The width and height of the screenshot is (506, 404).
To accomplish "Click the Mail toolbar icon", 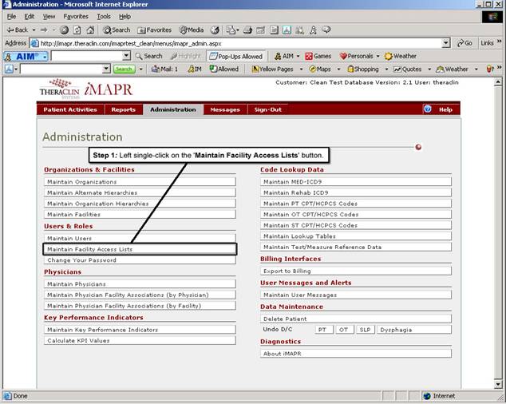I will (232, 30).
